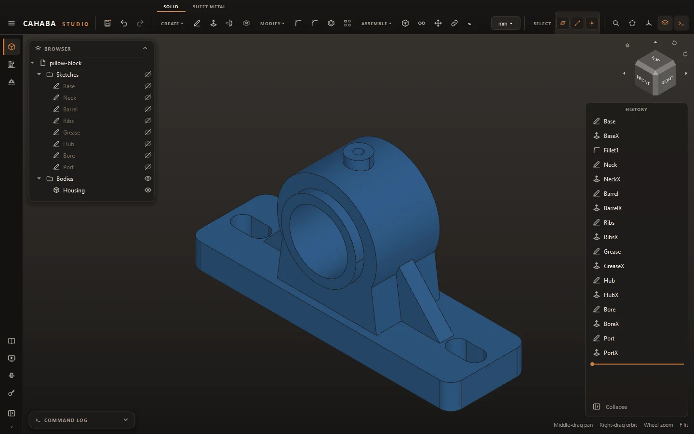
Task: Click the move/pan arrows tool icon
Action: coord(438,23)
